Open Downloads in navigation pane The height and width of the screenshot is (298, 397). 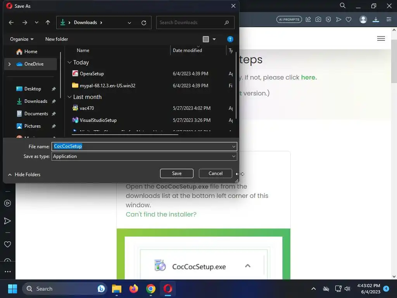(36, 101)
